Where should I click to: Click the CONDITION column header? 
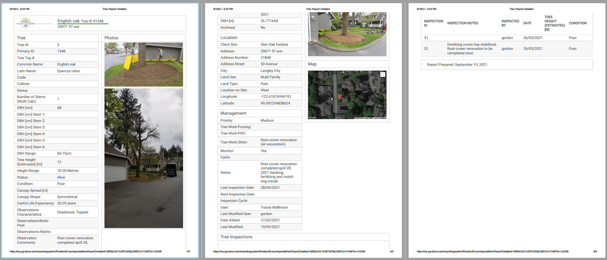(x=578, y=23)
